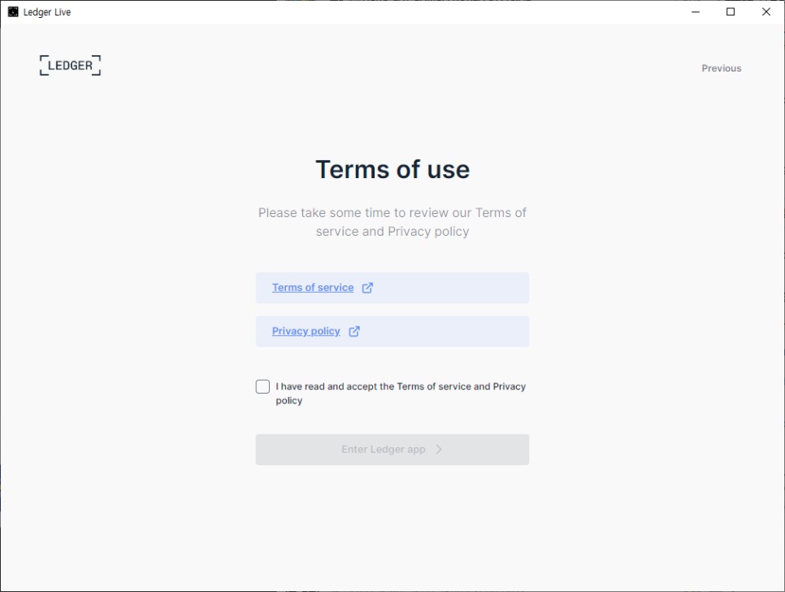Tick the accept Terms of service checkbox
785x592 pixels.
pos(262,386)
